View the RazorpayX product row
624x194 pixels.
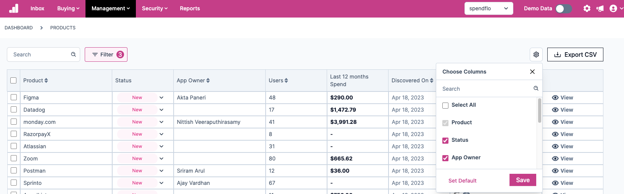[x=563, y=134]
